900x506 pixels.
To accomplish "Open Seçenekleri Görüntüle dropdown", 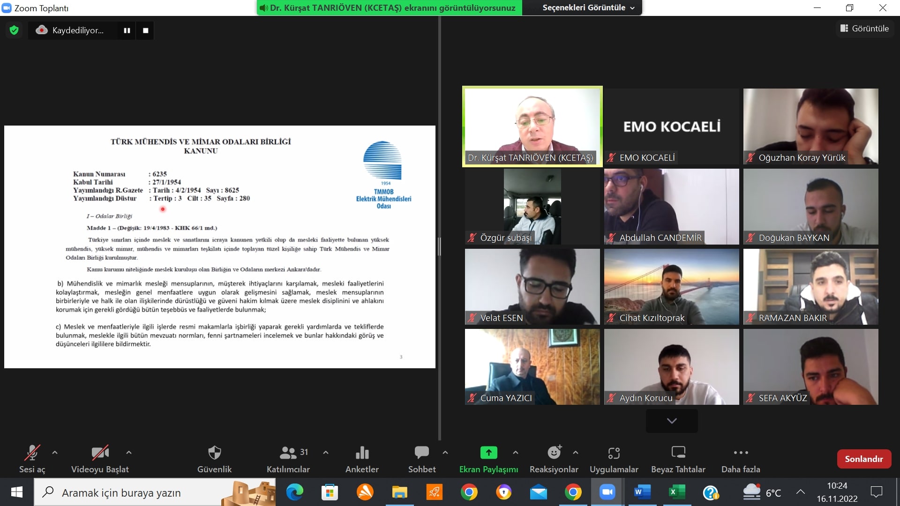I will (588, 7).
